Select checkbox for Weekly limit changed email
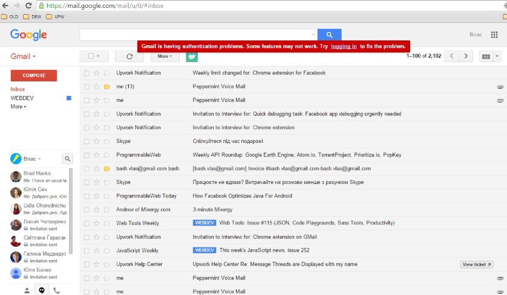The image size is (507, 295). 87,73
